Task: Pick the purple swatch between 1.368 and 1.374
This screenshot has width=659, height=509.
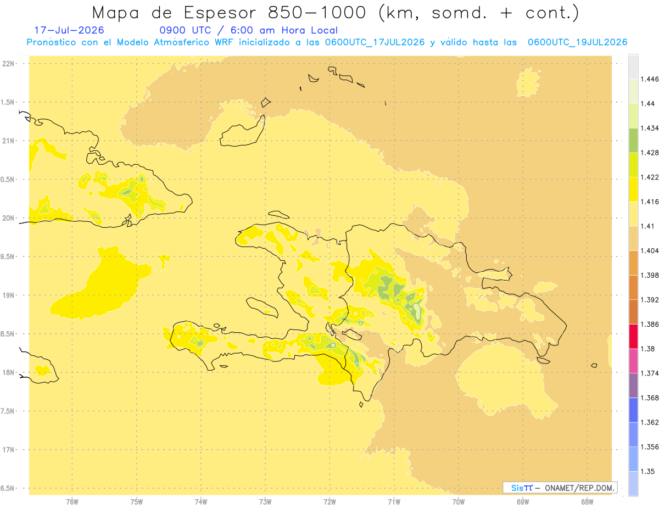Action: click(x=633, y=385)
